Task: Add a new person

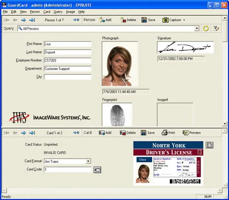Action: pos(105,20)
